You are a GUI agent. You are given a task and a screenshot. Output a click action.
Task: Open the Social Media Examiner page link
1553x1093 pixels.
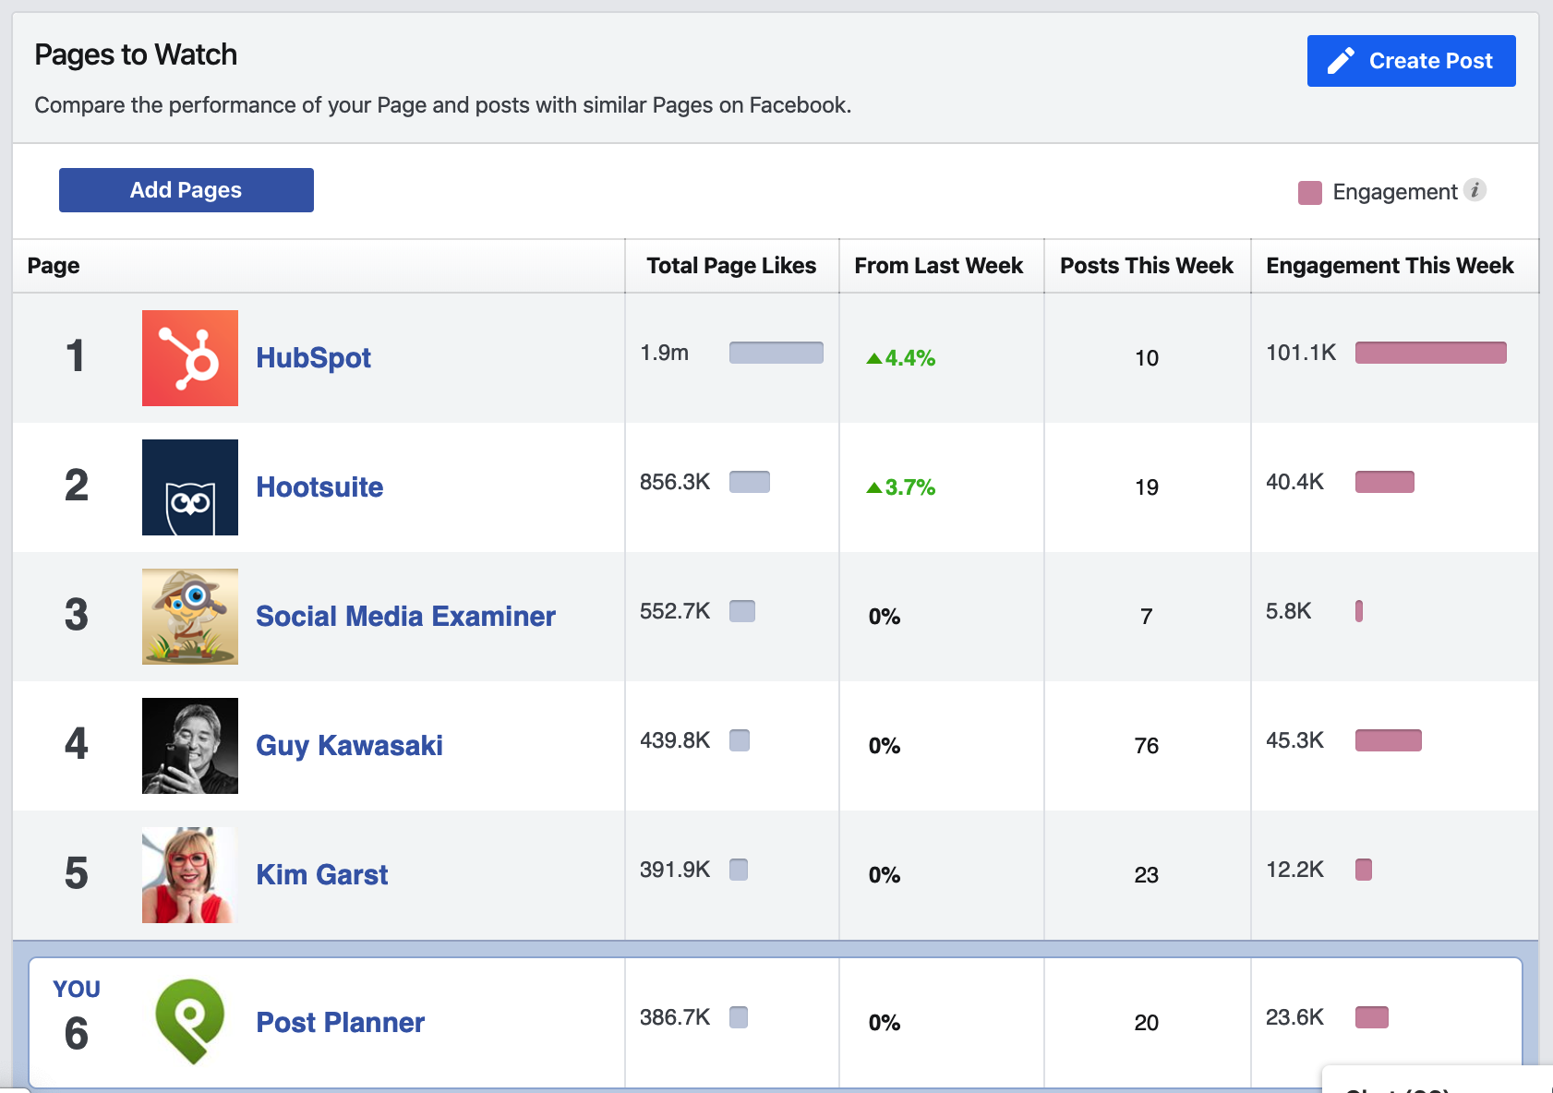pyautogui.click(x=405, y=616)
